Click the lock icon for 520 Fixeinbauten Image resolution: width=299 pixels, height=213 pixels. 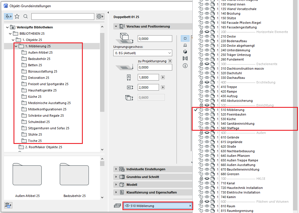click(x=201, y=114)
